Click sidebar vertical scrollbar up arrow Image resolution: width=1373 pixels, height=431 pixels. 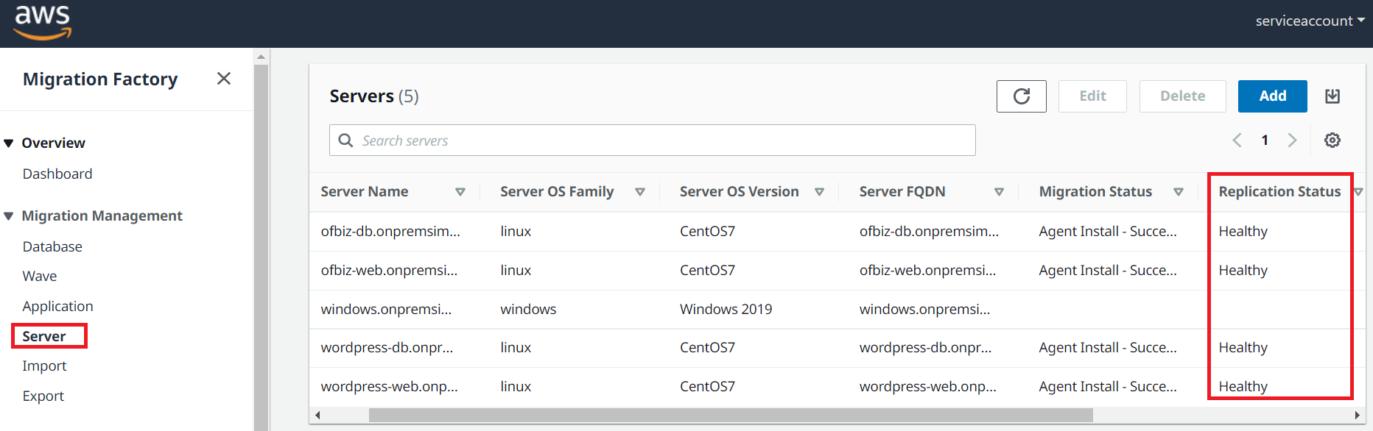tap(261, 57)
